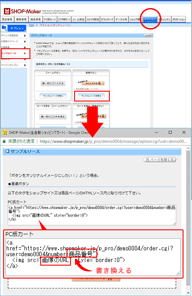Click the 買い物かごの中を見る button

(x=53, y=117)
